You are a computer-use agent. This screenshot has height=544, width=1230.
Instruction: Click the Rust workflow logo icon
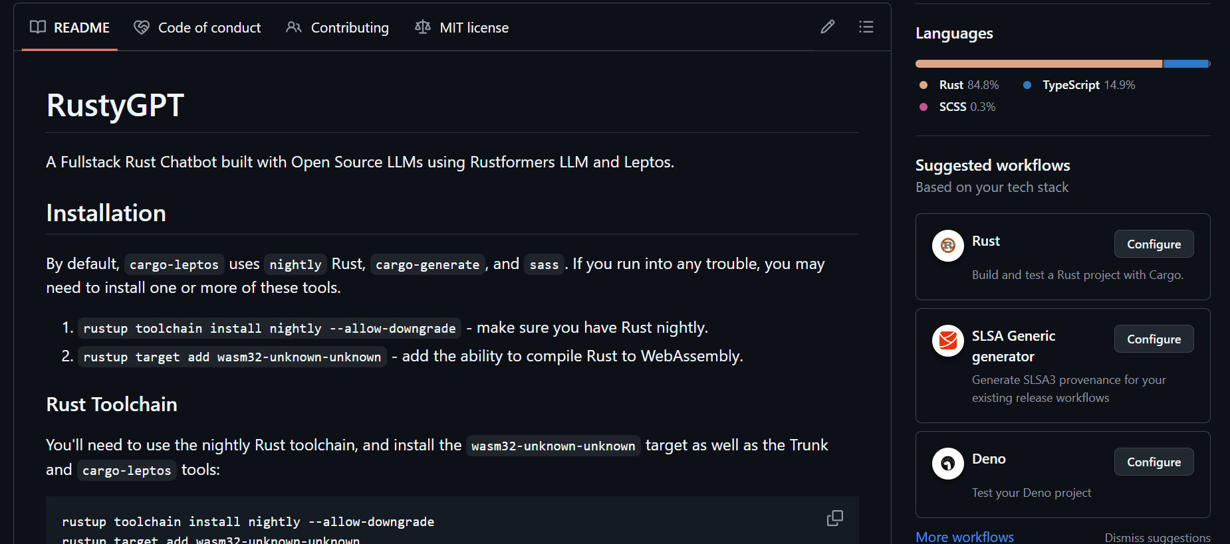tap(947, 246)
